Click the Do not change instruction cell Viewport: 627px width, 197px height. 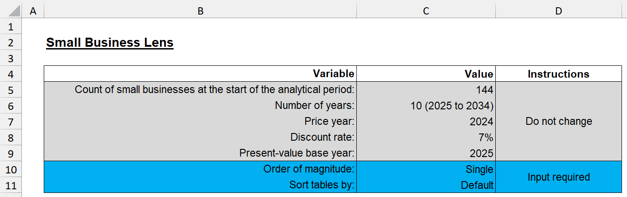(559, 121)
